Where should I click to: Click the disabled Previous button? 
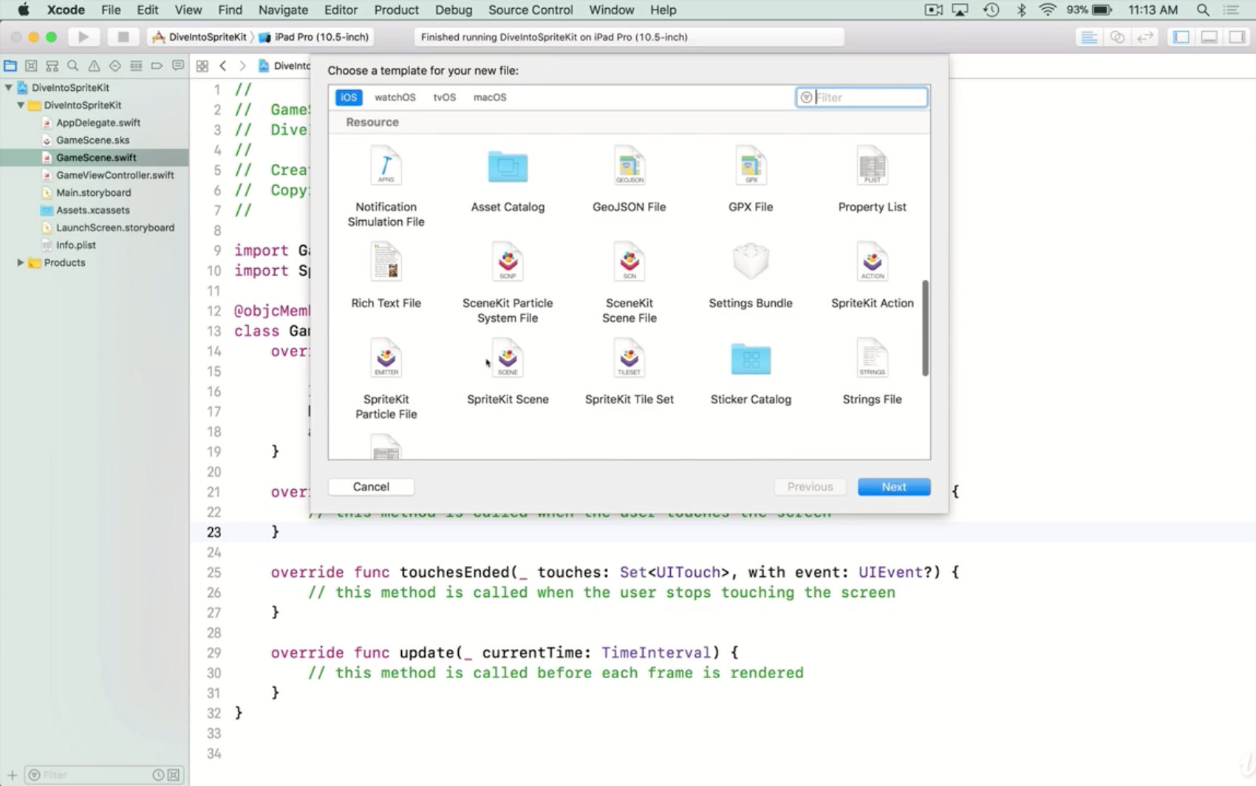tap(810, 487)
